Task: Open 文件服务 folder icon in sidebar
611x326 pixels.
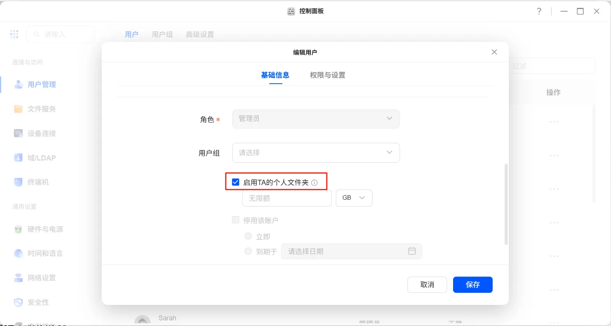Action: coord(18,109)
